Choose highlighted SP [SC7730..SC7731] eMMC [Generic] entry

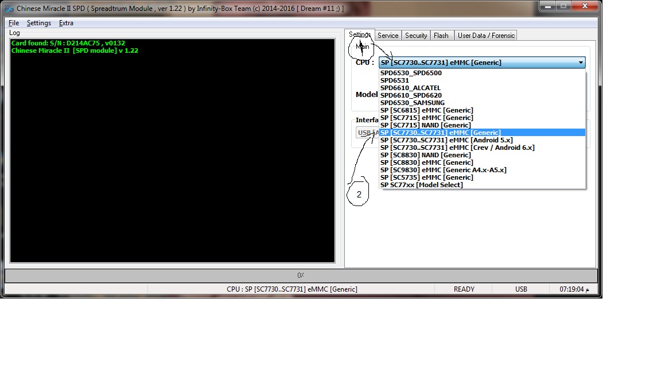click(x=482, y=133)
